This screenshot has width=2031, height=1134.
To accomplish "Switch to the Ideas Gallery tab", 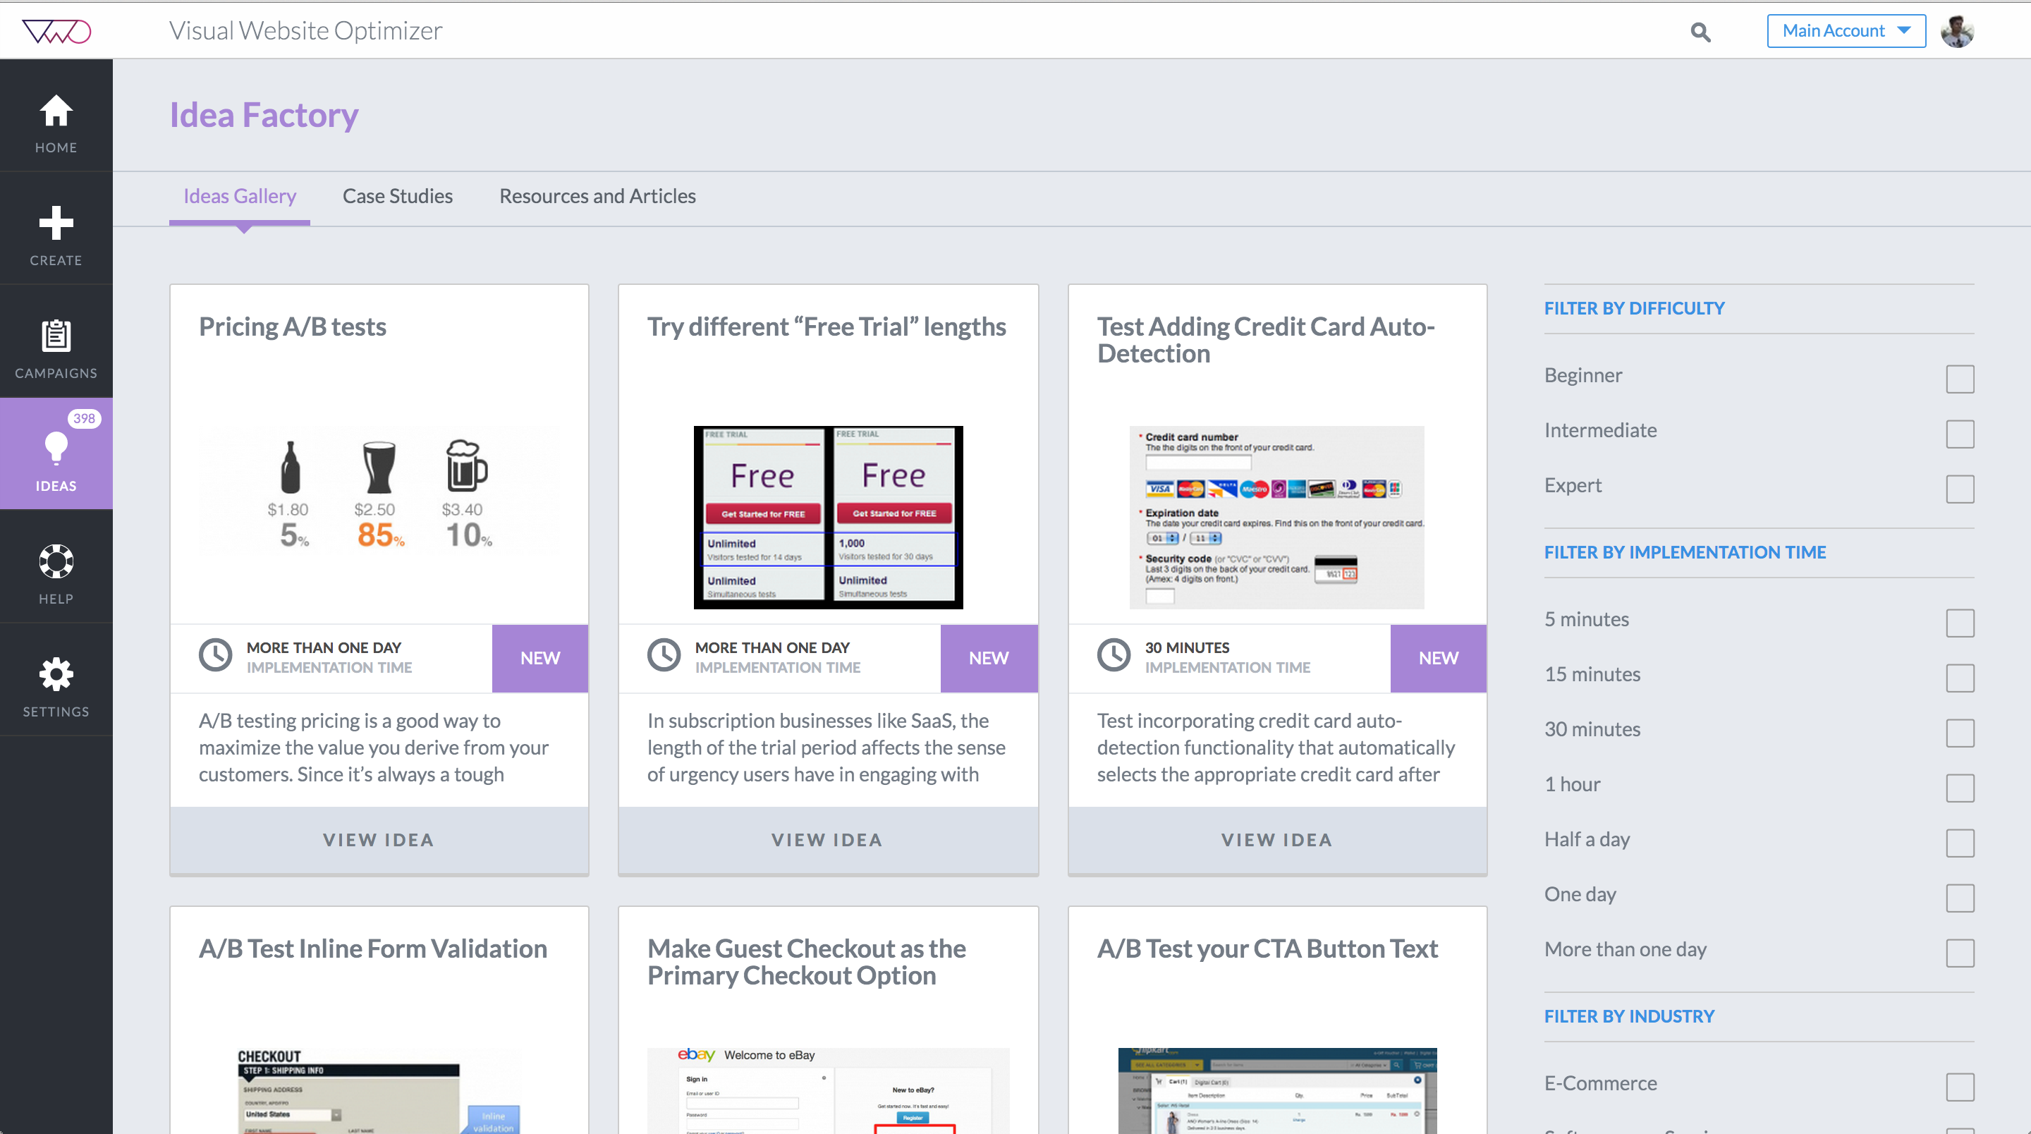I will click(240, 195).
